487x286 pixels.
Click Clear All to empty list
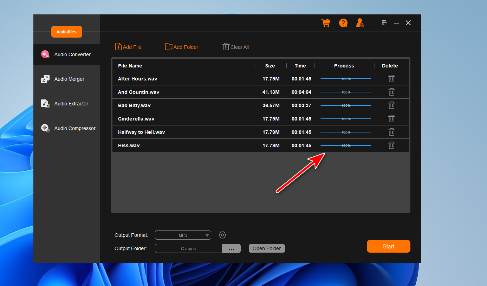click(236, 47)
